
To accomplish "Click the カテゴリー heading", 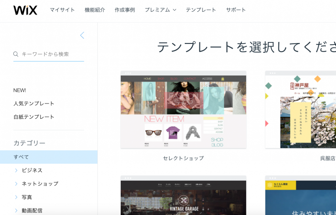I will [x=29, y=143].
